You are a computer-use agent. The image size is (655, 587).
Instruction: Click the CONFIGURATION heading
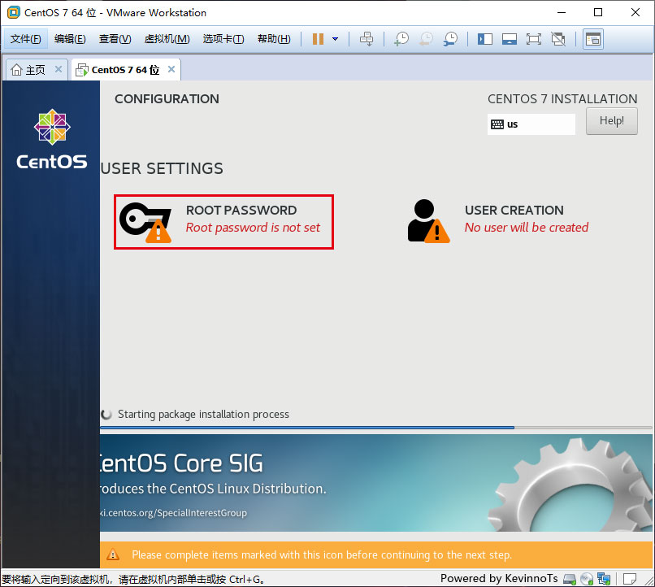pyautogui.click(x=167, y=99)
